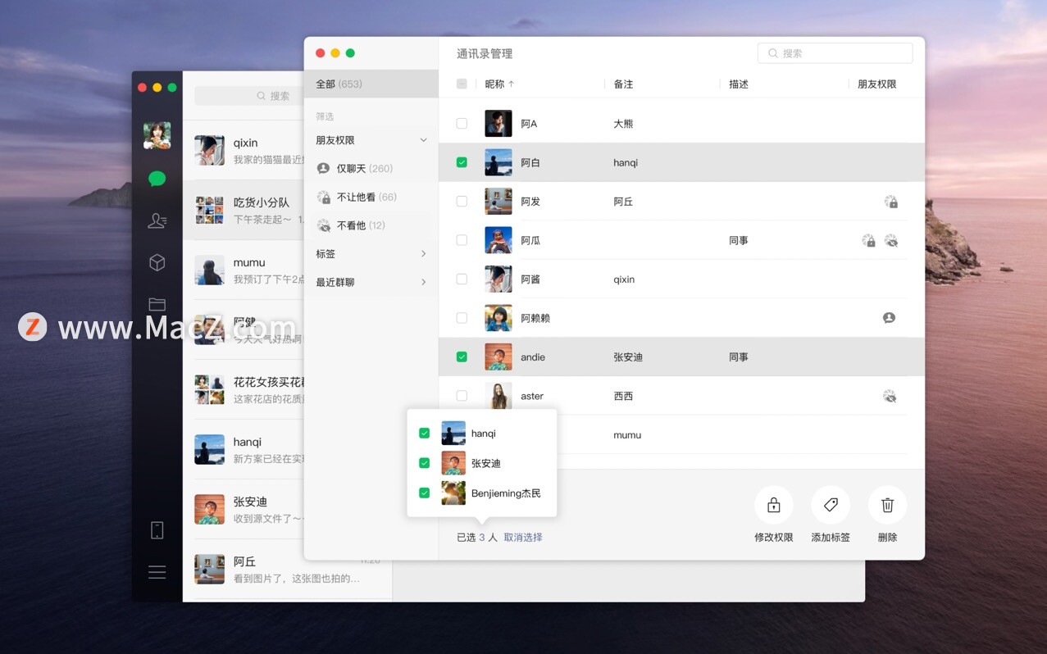The height and width of the screenshot is (654, 1047).
Task: Collapse the 朋友权限 filter section
Action: (x=423, y=140)
